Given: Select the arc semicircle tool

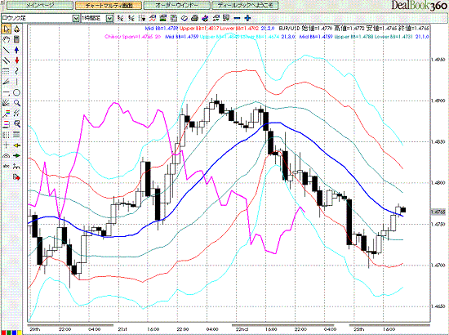Looking at the screenshot, I should (7, 155).
